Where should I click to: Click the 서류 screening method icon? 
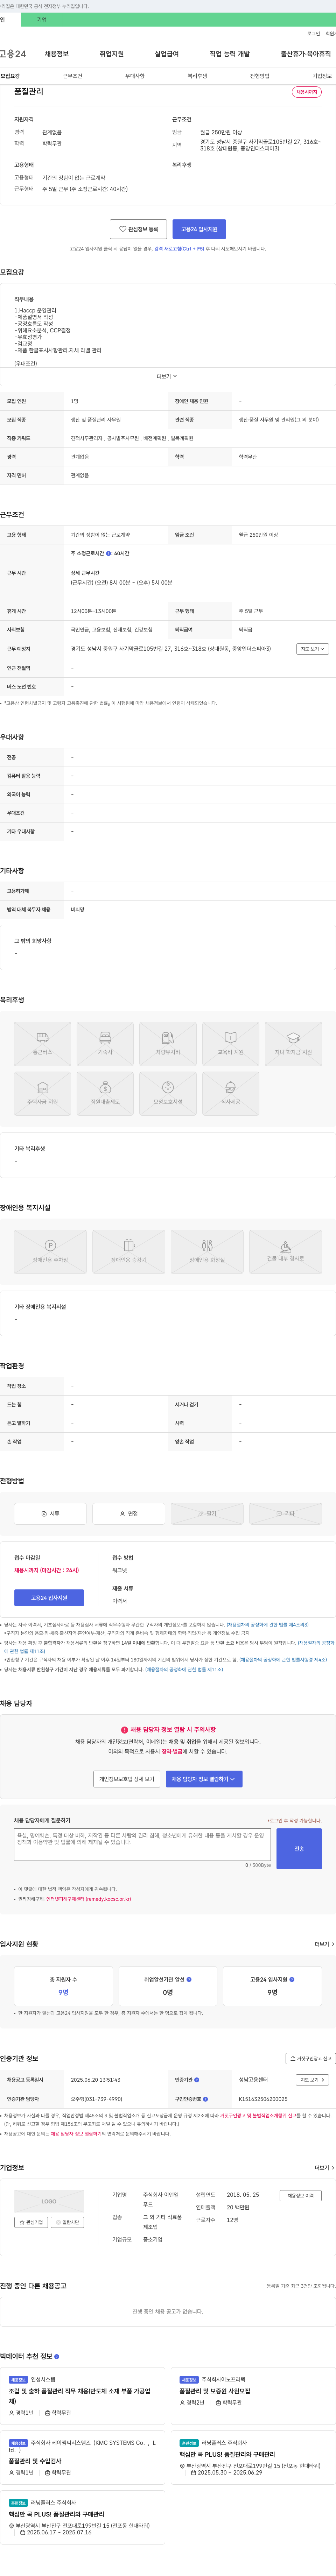click(44, 1514)
